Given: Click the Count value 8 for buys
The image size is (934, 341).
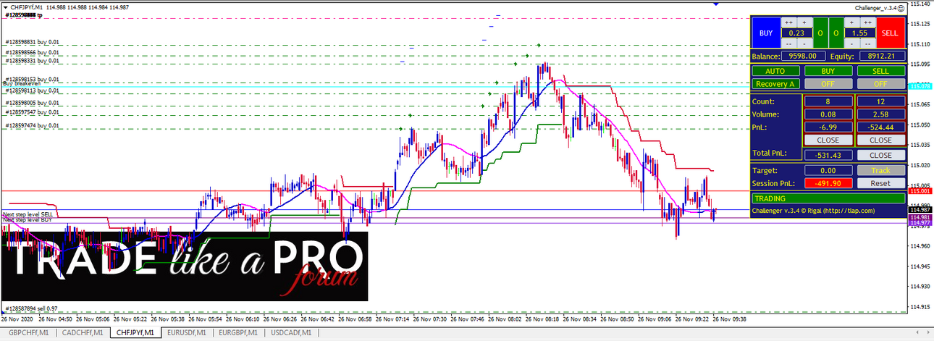Looking at the screenshot, I should click(x=828, y=101).
